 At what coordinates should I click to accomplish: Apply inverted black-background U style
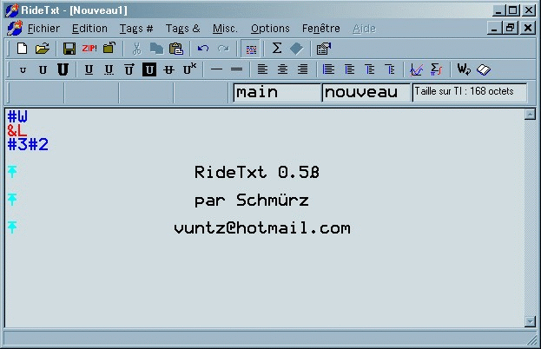click(x=149, y=69)
